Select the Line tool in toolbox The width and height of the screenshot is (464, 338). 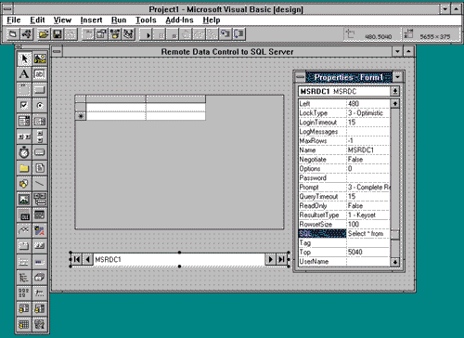pyautogui.click(x=40, y=184)
